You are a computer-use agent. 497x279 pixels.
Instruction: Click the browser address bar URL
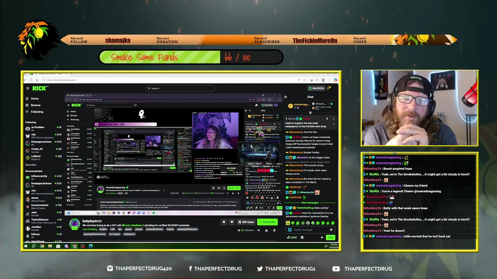point(61,80)
